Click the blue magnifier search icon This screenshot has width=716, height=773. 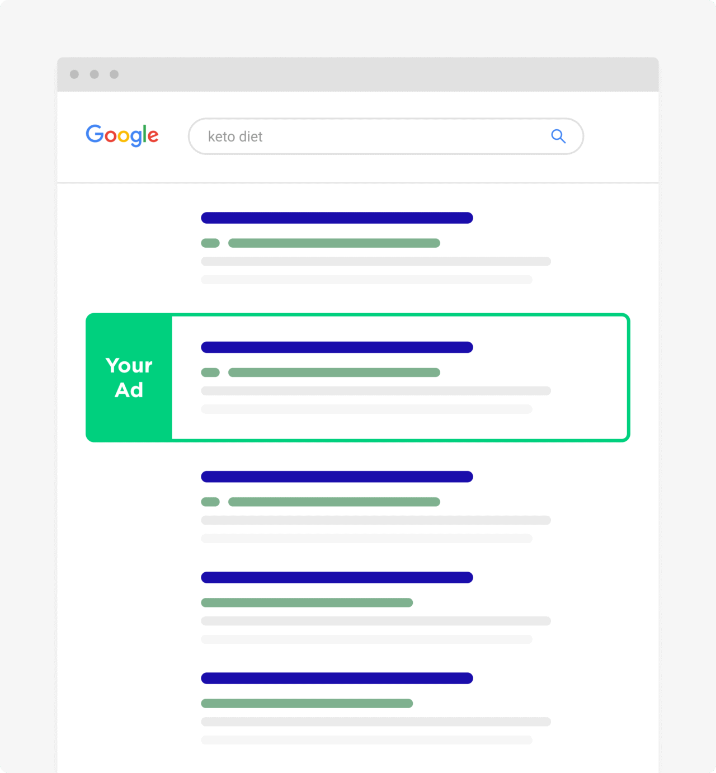pos(558,136)
